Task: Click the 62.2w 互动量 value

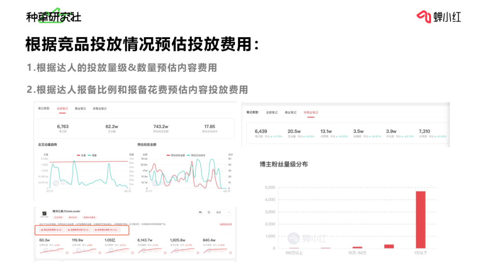Action: (x=112, y=127)
